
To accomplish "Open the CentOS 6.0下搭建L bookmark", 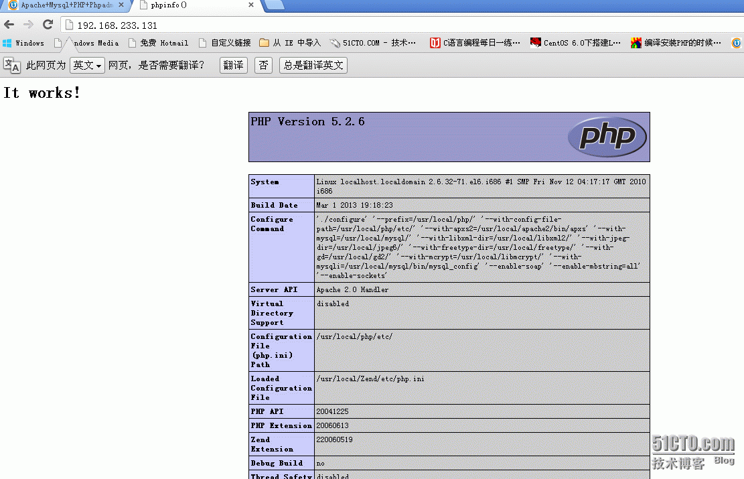I will [575, 43].
